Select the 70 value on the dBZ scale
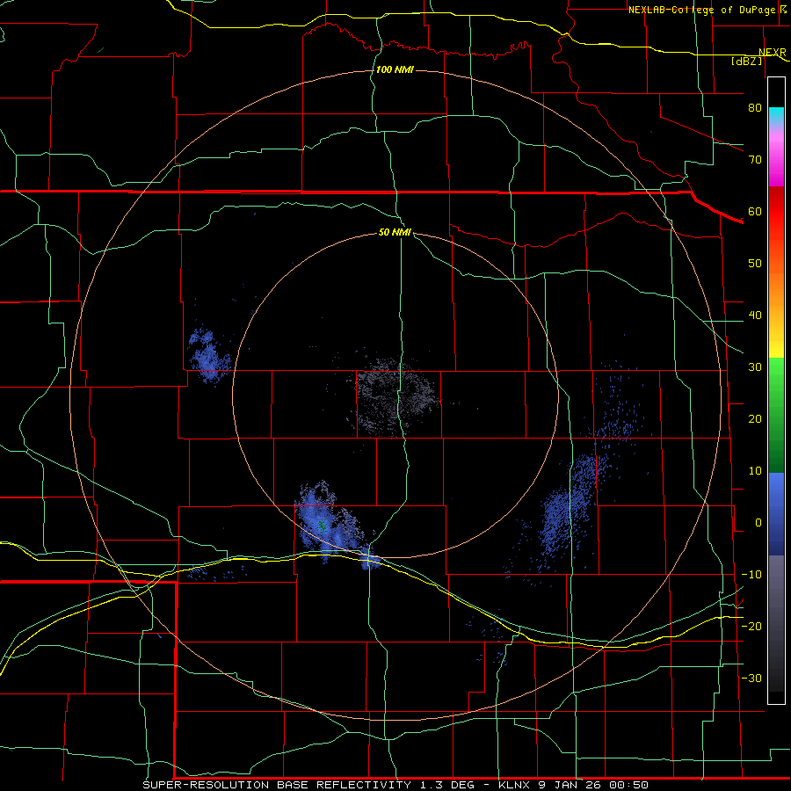 pos(755,159)
